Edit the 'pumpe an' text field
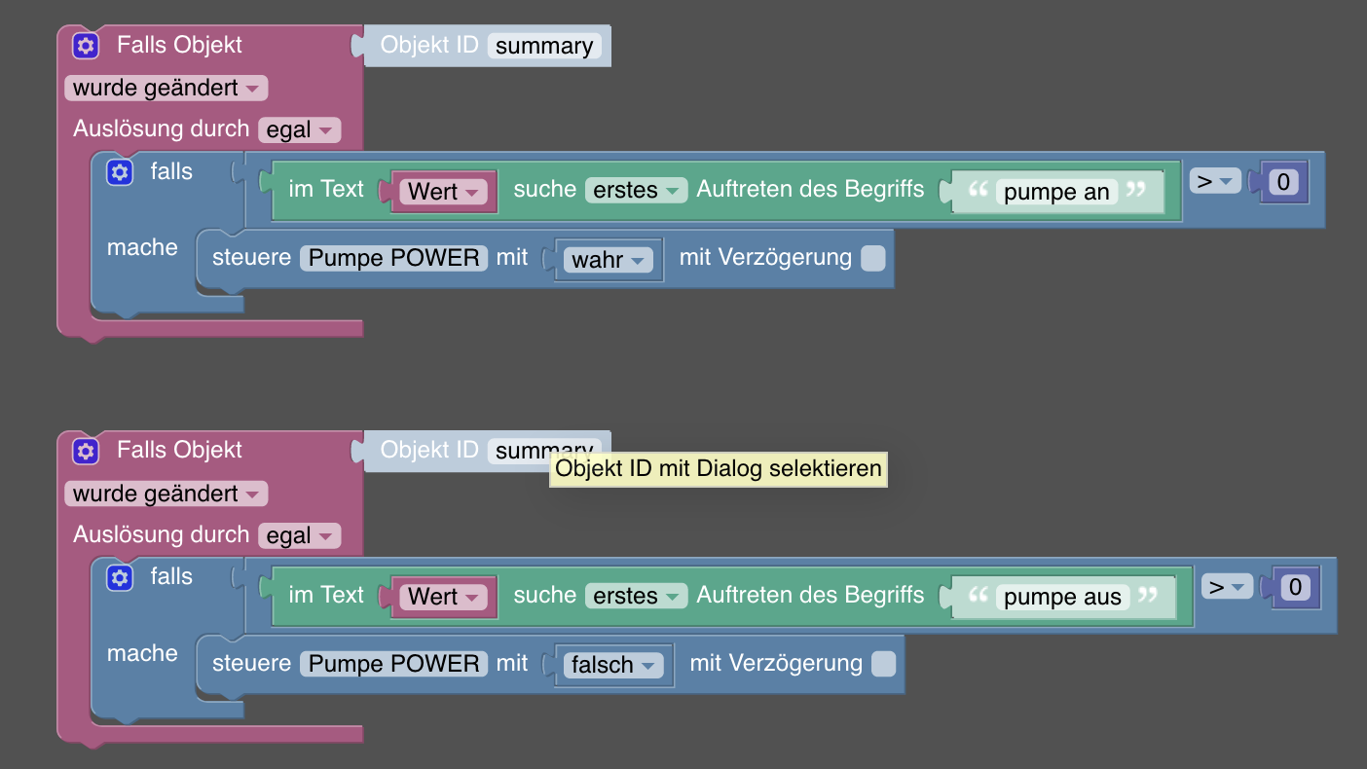Viewport: 1367px width, 769px height. [1056, 192]
